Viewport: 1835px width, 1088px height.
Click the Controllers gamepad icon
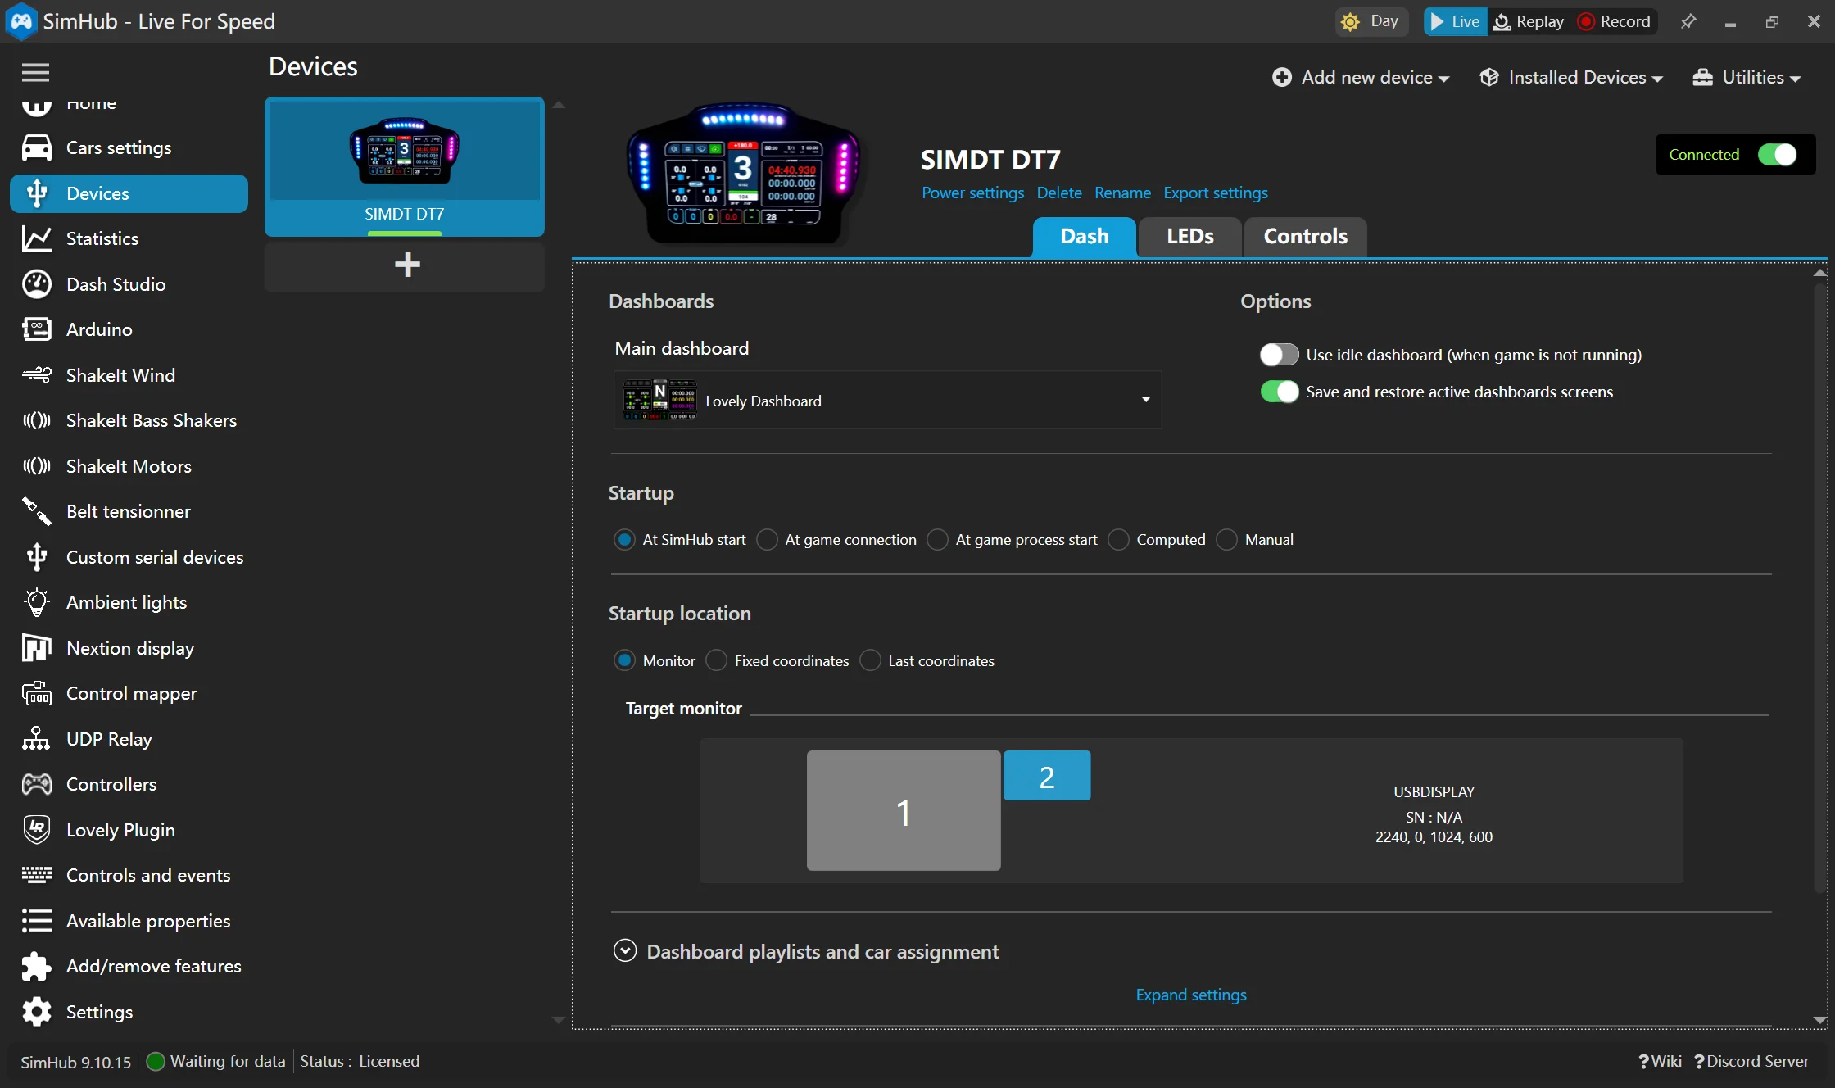[36, 784]
